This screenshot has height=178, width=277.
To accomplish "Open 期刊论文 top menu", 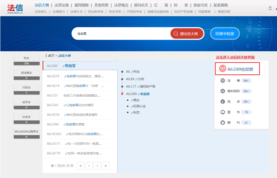I will tap(141, 5).
